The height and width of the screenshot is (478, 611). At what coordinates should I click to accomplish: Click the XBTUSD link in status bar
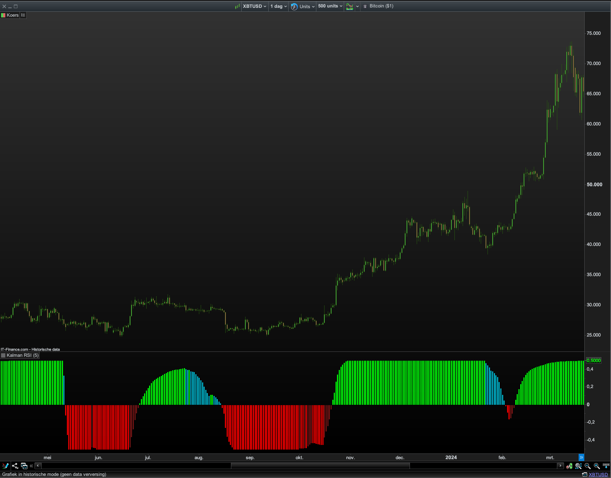tap(598, 474)
